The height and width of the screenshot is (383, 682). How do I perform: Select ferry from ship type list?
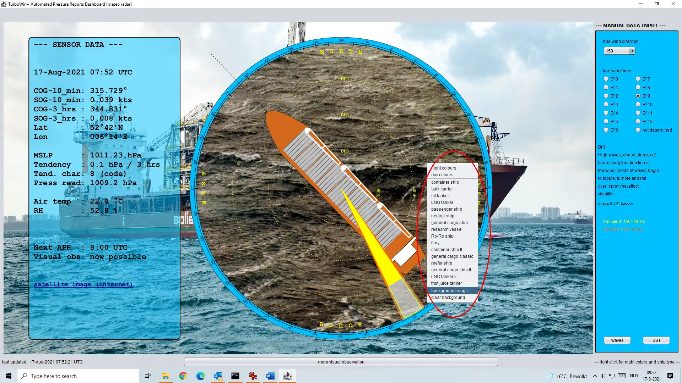(x=435, y=243)
